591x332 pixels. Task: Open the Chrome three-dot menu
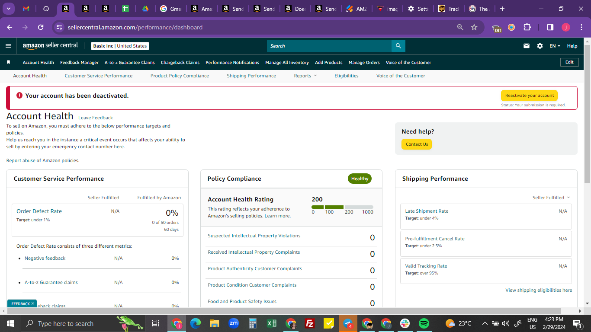coord(581,27)
